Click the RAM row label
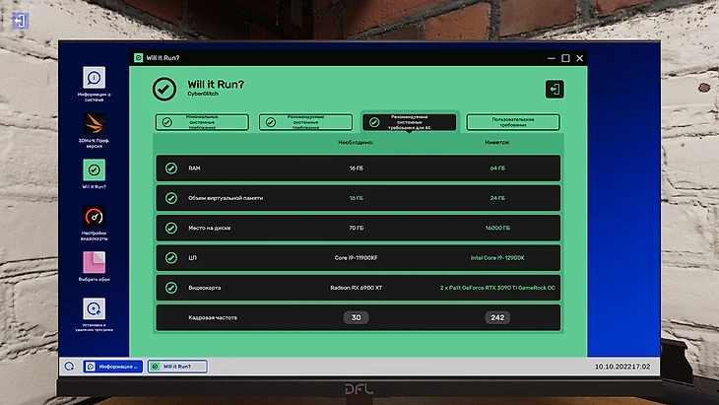Viewport: 719px width, 405px height. point(194,169)
